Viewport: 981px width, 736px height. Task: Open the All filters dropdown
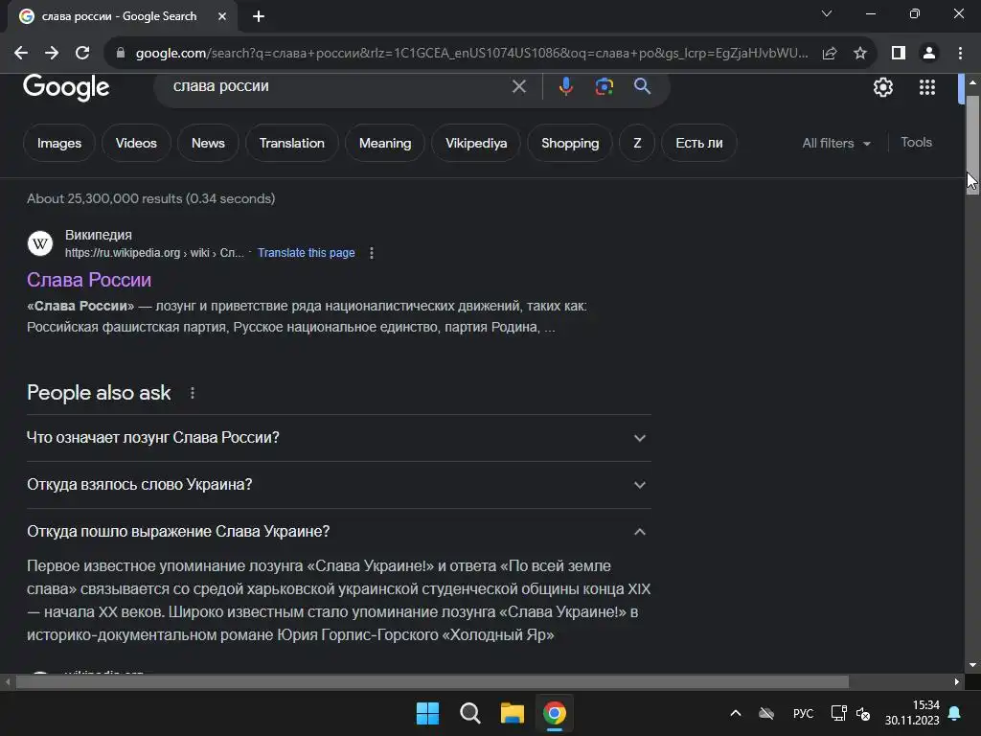[x=836, y=144]
